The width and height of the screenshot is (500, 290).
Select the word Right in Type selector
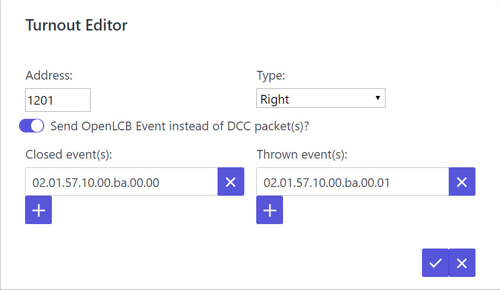pyautogui.click(x=275, y=99)
